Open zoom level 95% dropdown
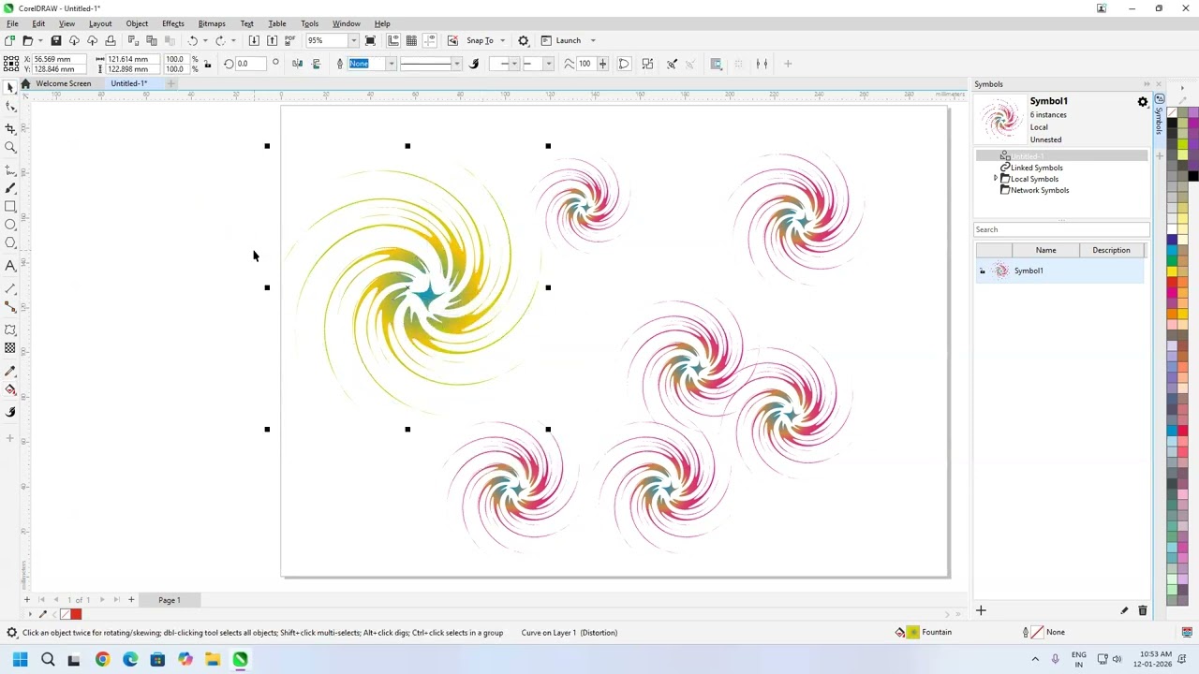 [x=353, y=40]
